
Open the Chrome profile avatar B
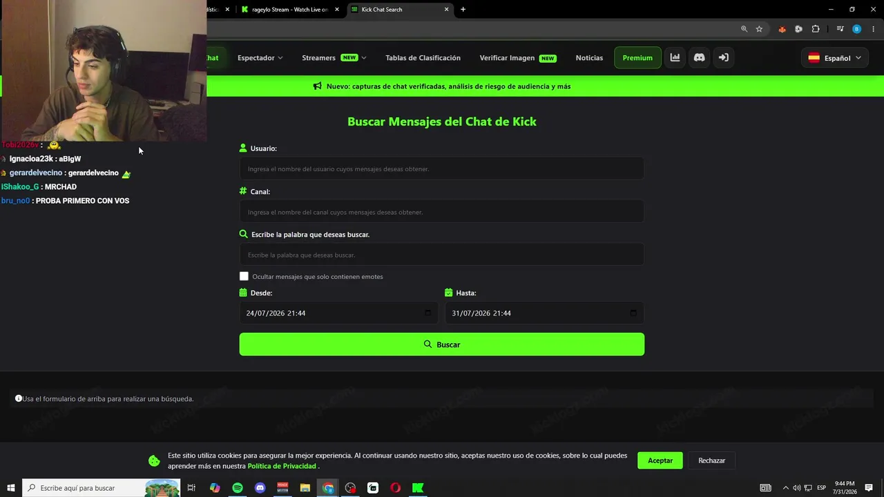(x=856, y=29)
